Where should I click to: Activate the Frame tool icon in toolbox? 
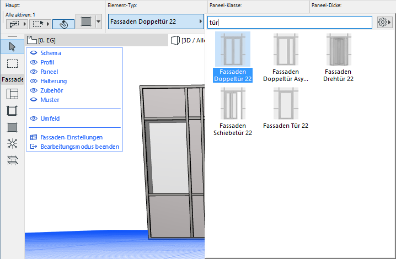coord(12,111)
